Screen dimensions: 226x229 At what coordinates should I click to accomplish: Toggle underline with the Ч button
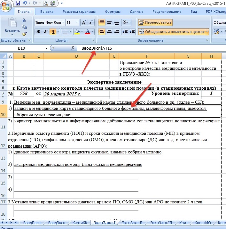pyautogui.click(x=53, y=31)
